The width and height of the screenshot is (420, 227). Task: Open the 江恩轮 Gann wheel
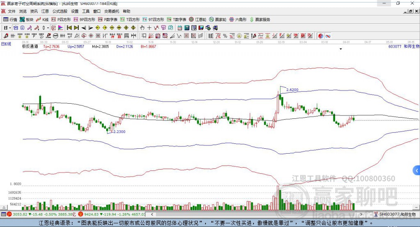click(198, 20)
